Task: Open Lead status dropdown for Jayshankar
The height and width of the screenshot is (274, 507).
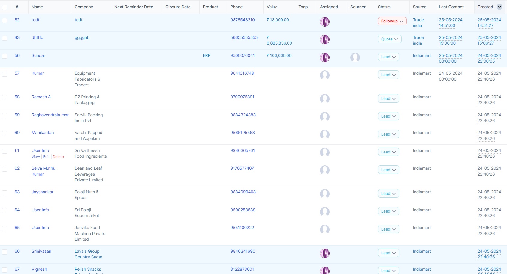Action: pyautogui.click(x=388, y=194)
